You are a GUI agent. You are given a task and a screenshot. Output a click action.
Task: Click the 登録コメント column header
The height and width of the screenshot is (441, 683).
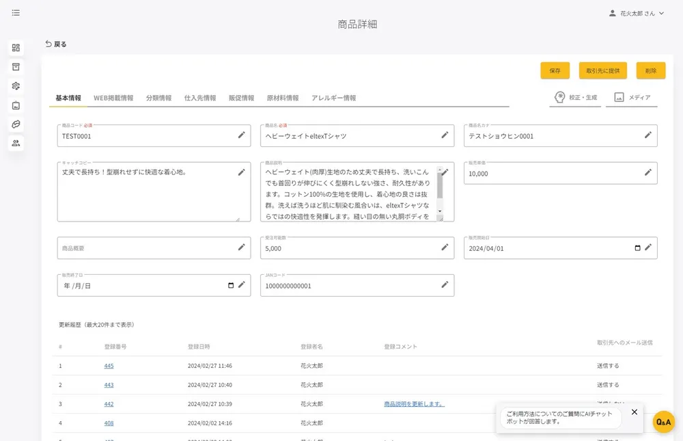401,347
